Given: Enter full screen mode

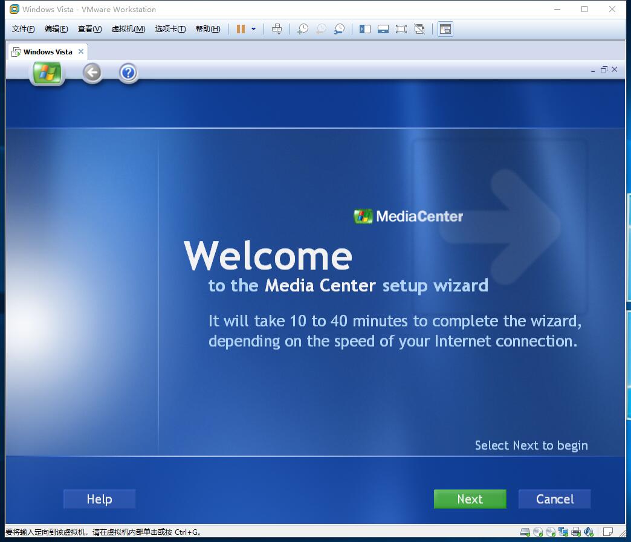Looking at the screenshot, I should point(401,29).
